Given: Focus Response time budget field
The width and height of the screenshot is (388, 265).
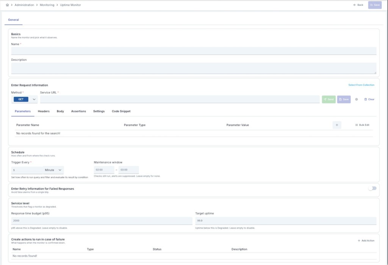Looking at the screenshot, I should click(x=102, y=221).
